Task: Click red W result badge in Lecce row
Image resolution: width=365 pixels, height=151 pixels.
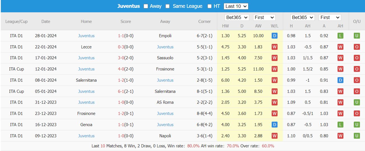Action: point(274,47)
